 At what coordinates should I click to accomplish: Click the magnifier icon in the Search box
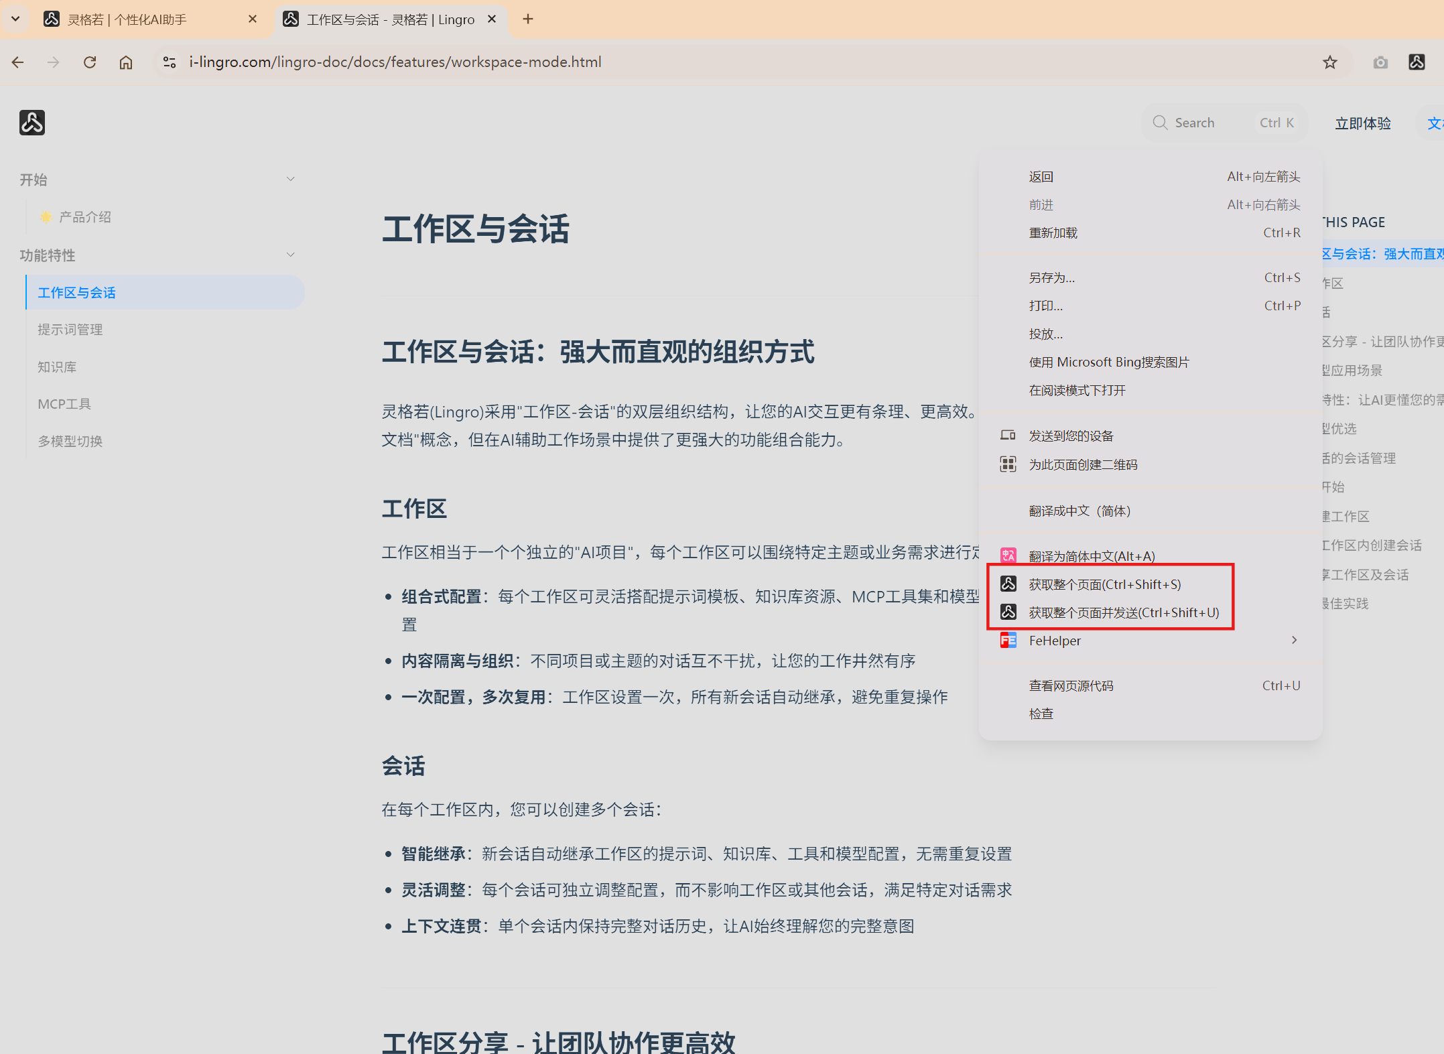coord(1160,123)
